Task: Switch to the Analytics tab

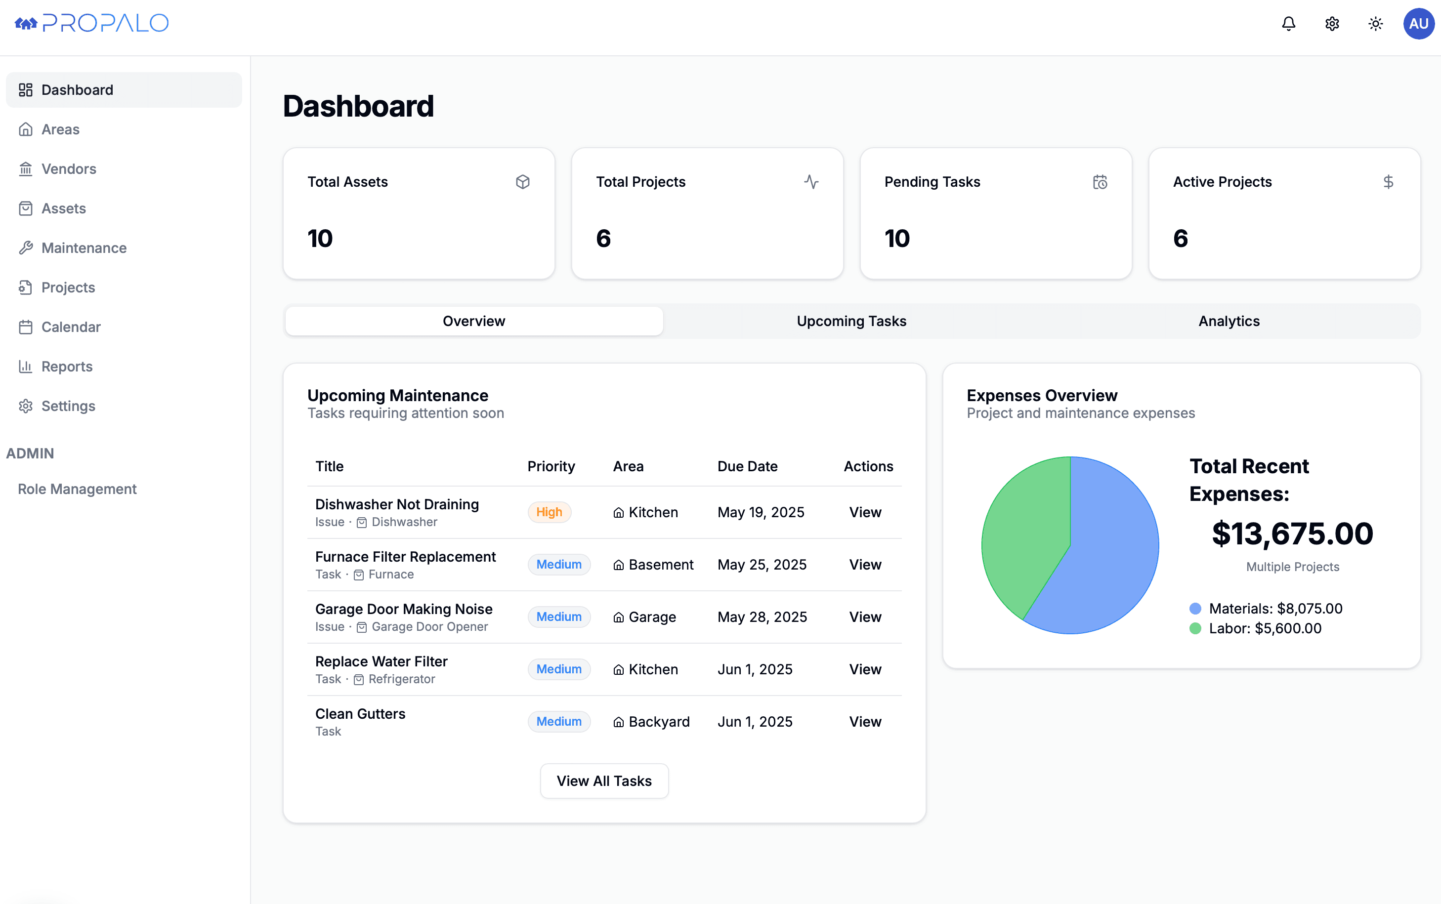Action: (1229, 321)
